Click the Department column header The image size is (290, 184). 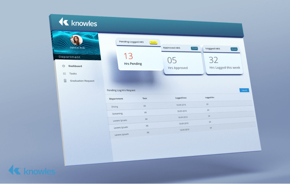116,98
